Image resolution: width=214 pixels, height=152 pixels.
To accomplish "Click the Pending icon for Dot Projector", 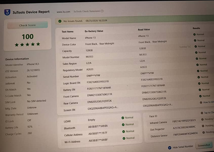I will 203,126.
